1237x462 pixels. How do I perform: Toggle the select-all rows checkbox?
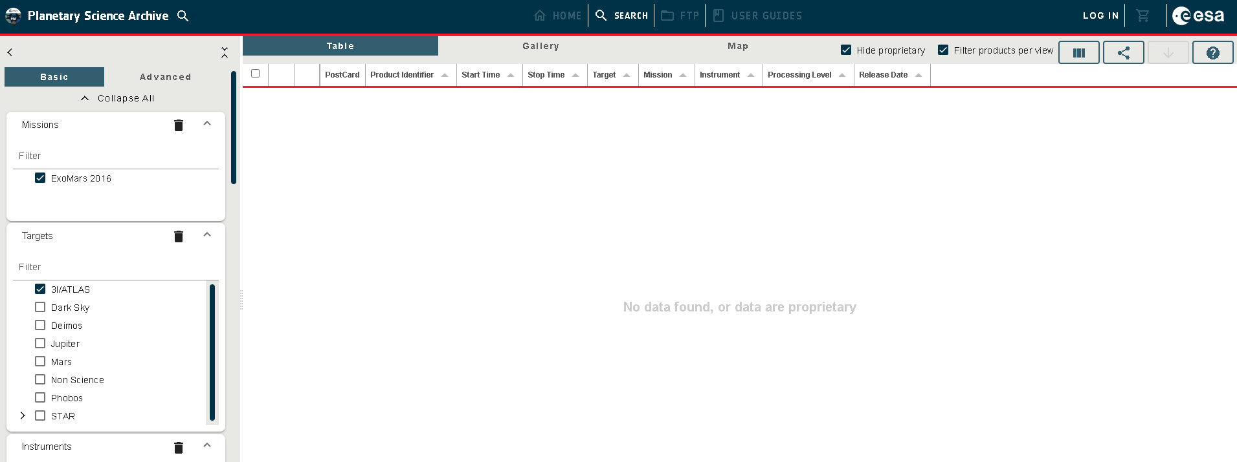tap(255, 74)
